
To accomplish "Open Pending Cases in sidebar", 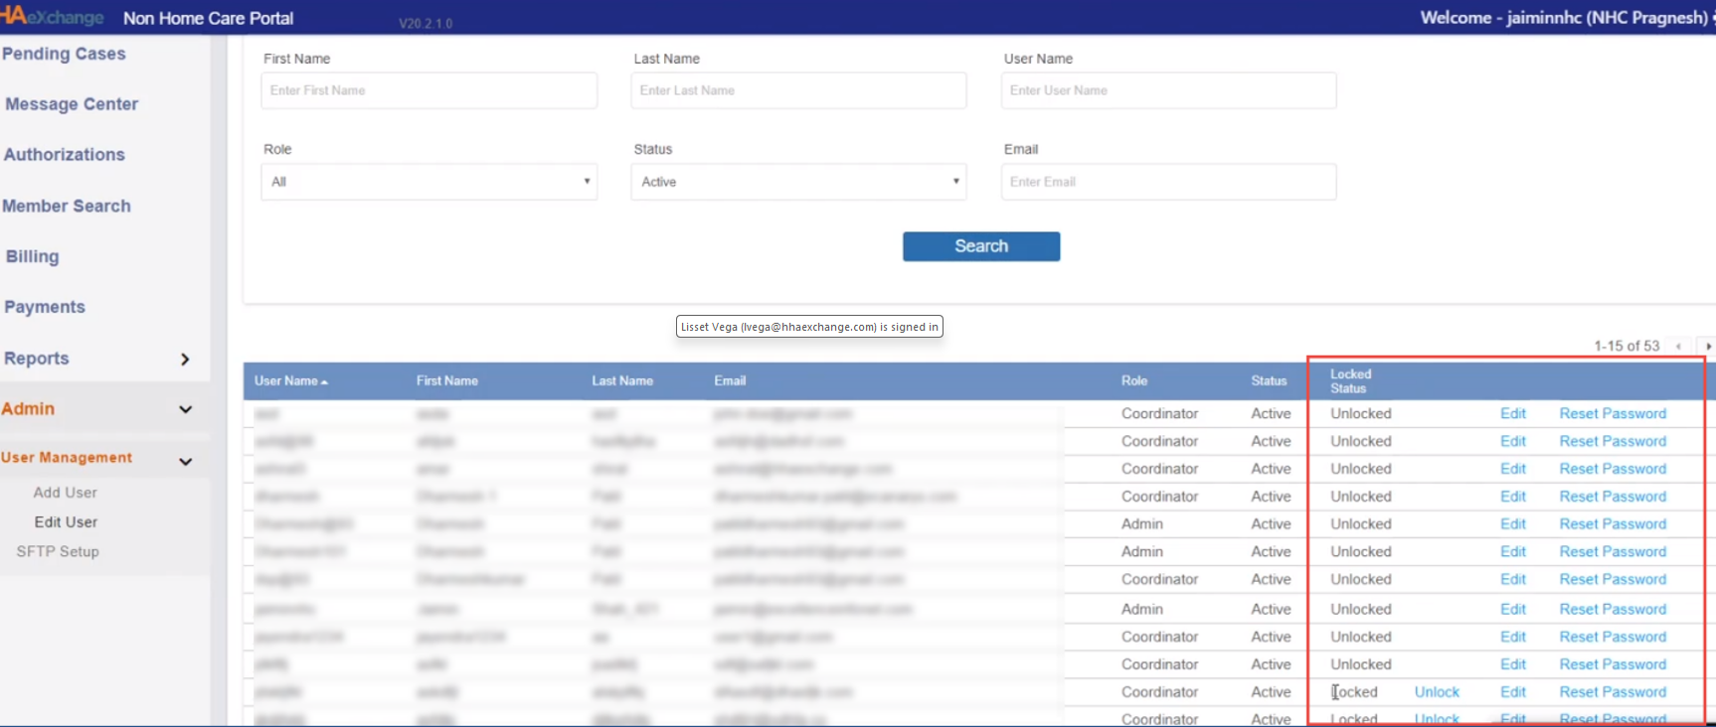I will 65,54.
